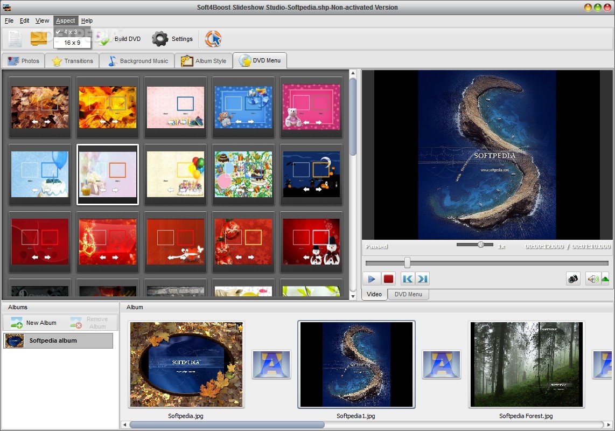Open the View menu
This screenshot has height=431, width=615.
pyautogui.click(x=42, y=20)
